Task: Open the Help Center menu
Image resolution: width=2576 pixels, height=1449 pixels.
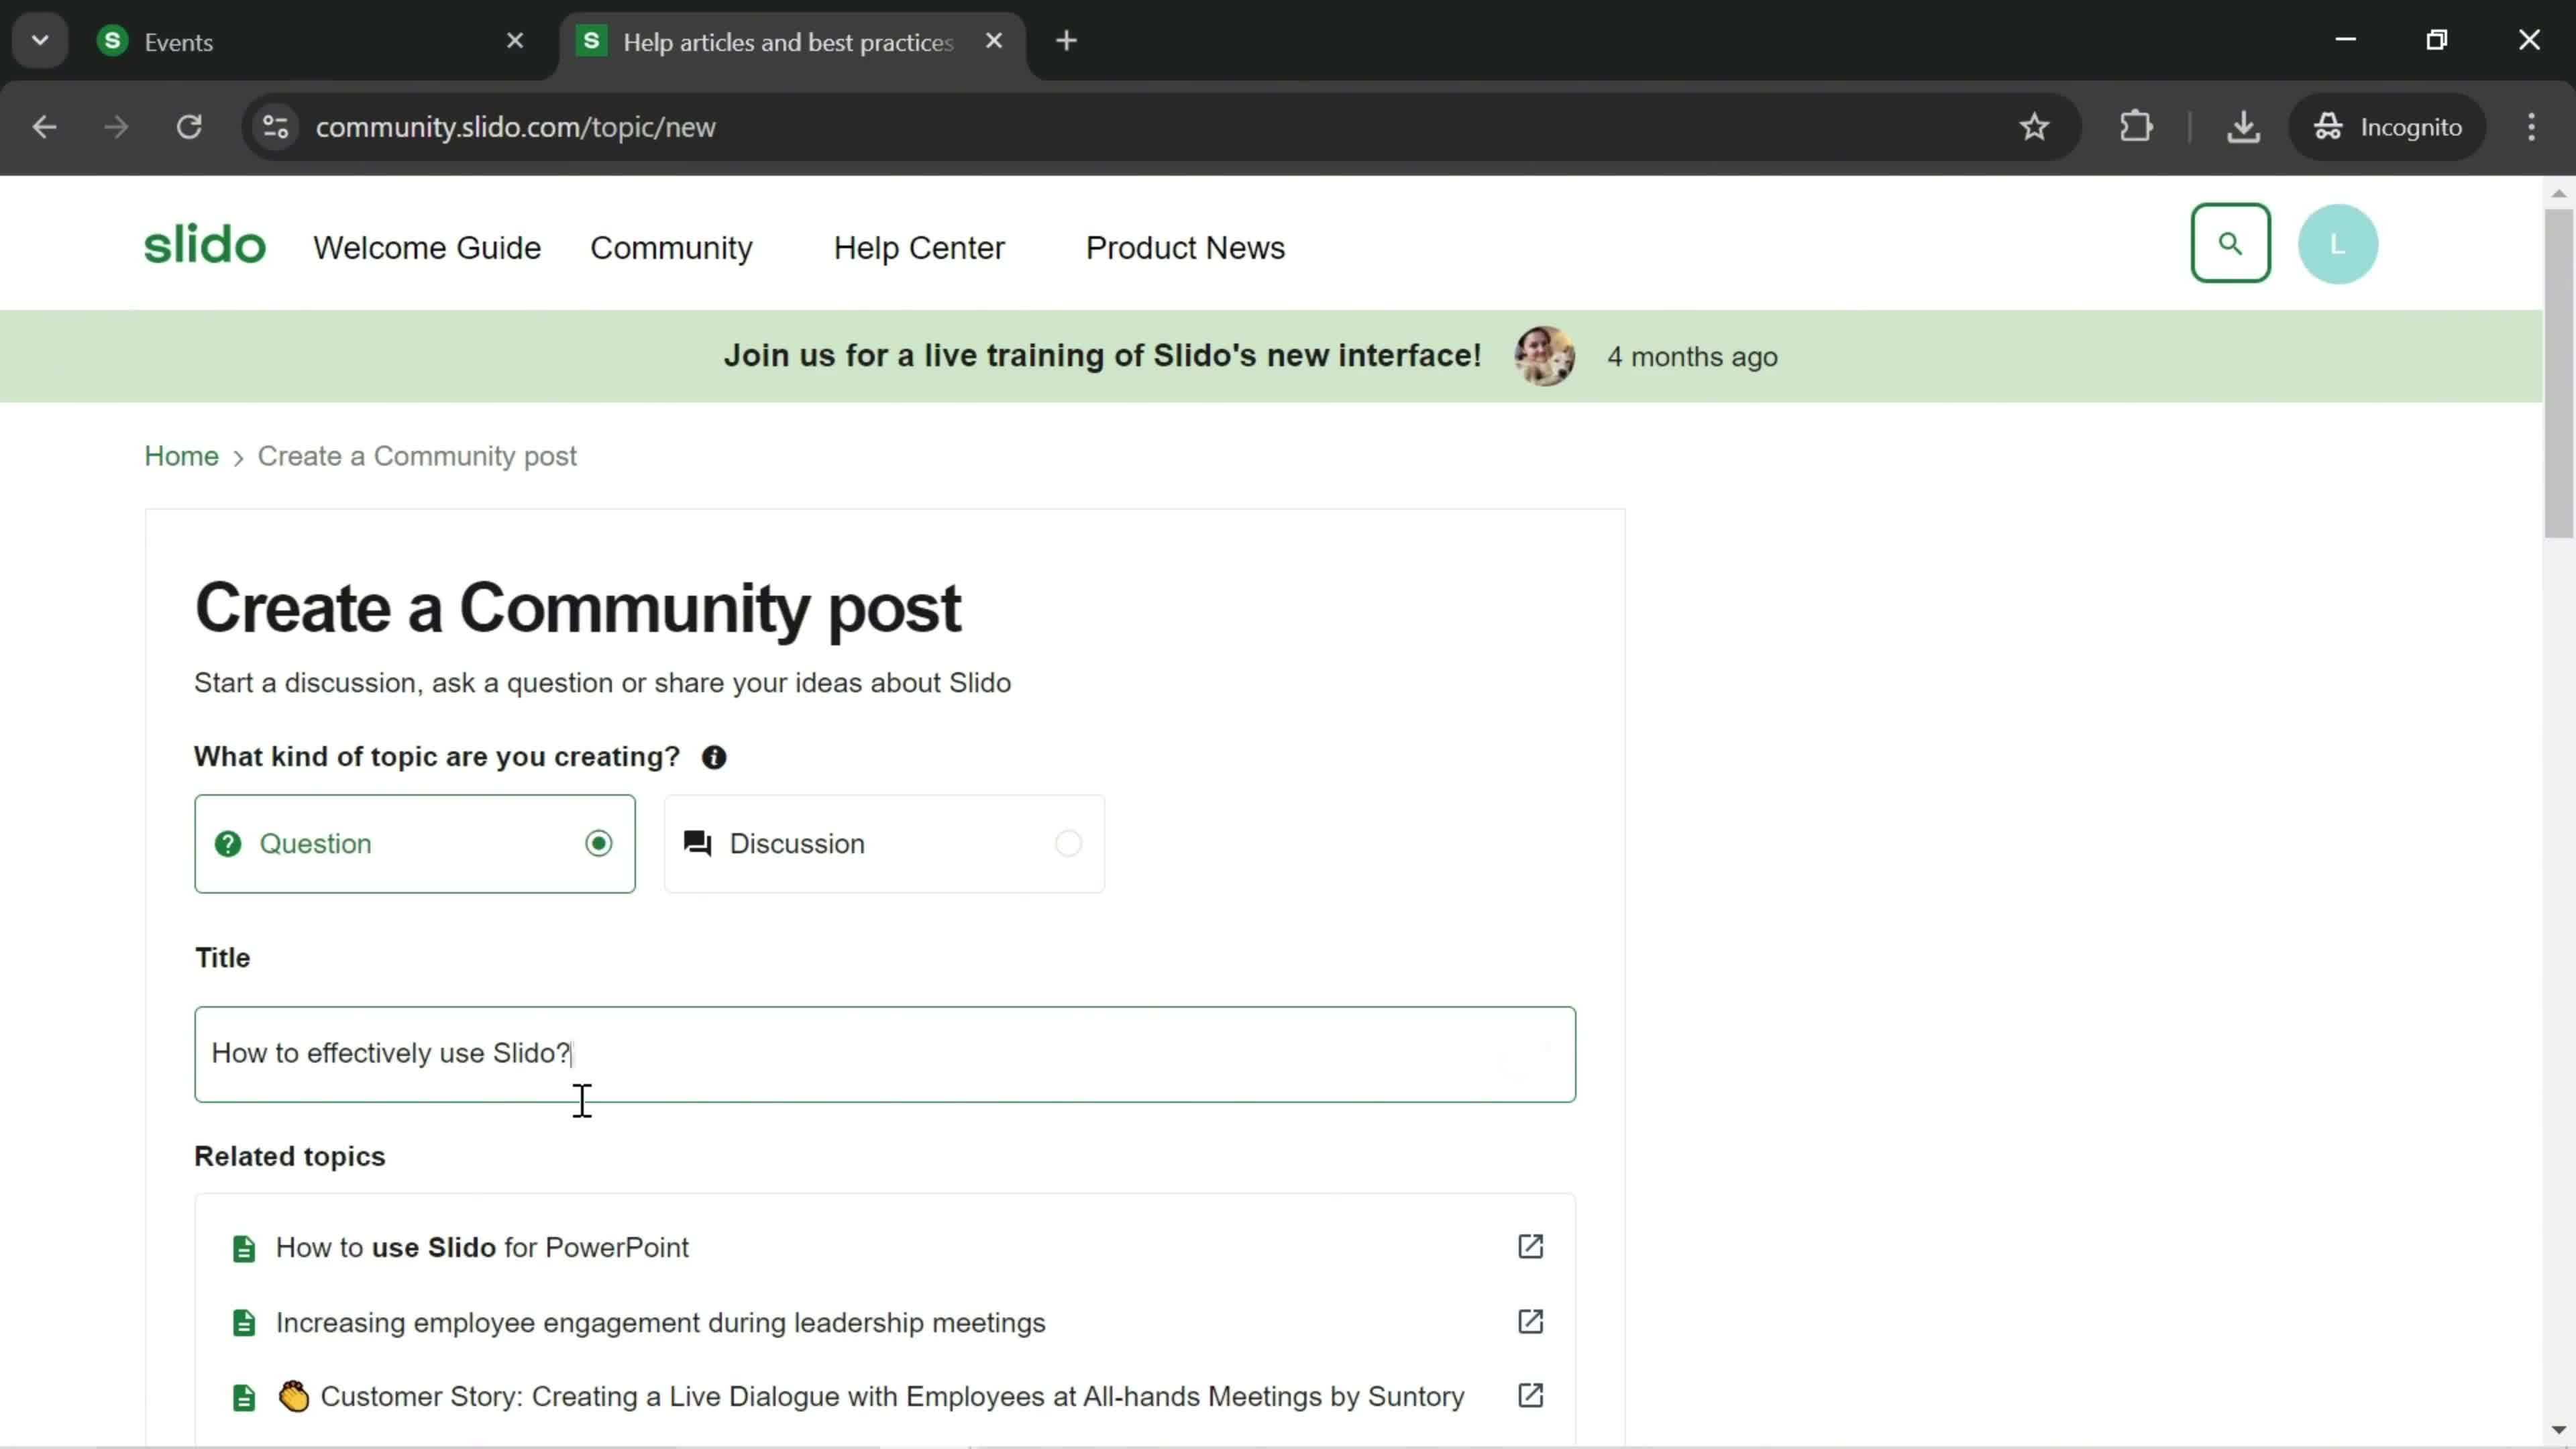Action: [x=919, y=247]
